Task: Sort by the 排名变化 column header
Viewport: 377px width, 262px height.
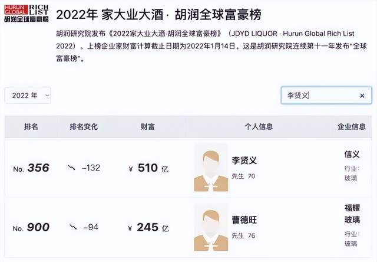Action: [84, 126]
